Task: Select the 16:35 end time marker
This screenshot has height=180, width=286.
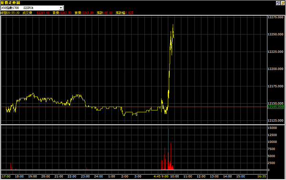Action: (262, 177)
